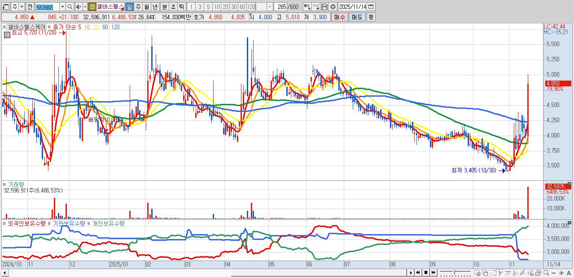Click the add chart pane icon
Screen dimensions: 574x278
(478, 273)
